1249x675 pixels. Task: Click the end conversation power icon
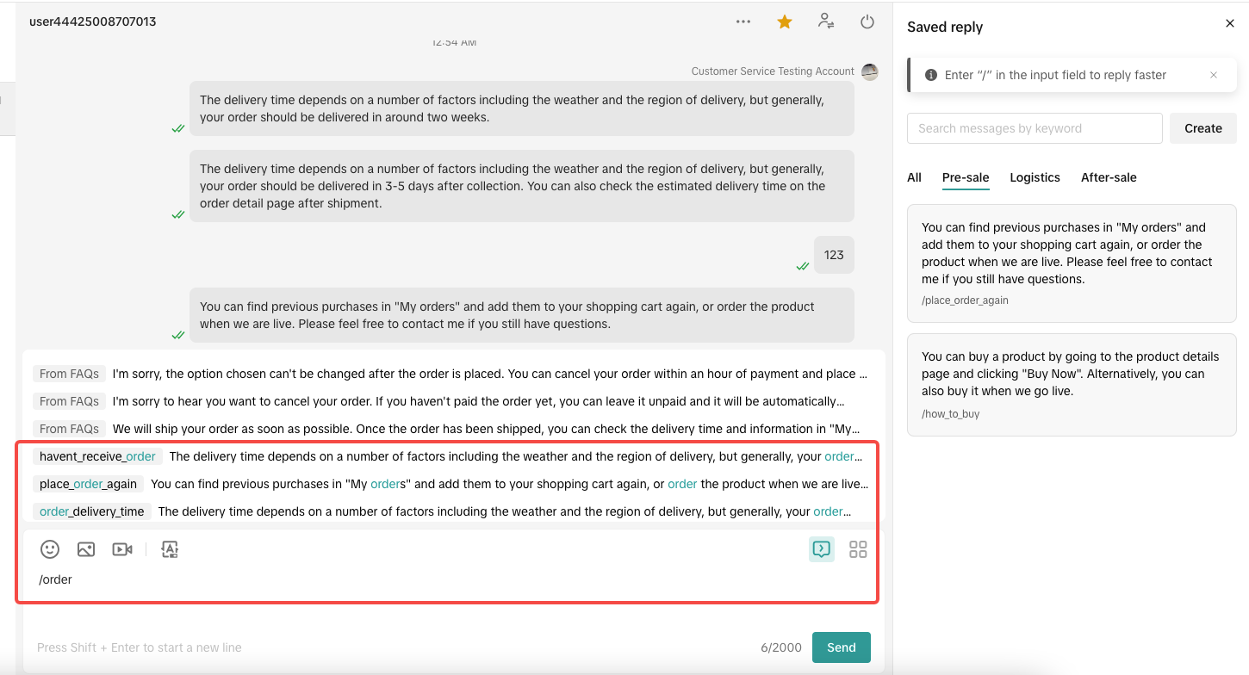click(867, 22)
